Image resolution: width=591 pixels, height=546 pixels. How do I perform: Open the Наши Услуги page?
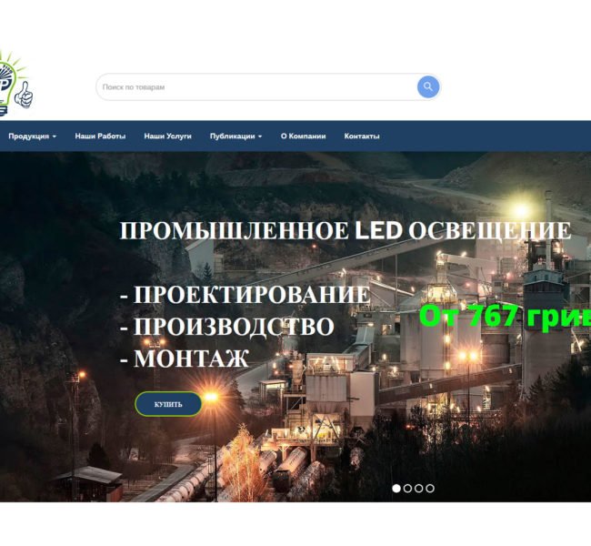(x=167, y=136)
